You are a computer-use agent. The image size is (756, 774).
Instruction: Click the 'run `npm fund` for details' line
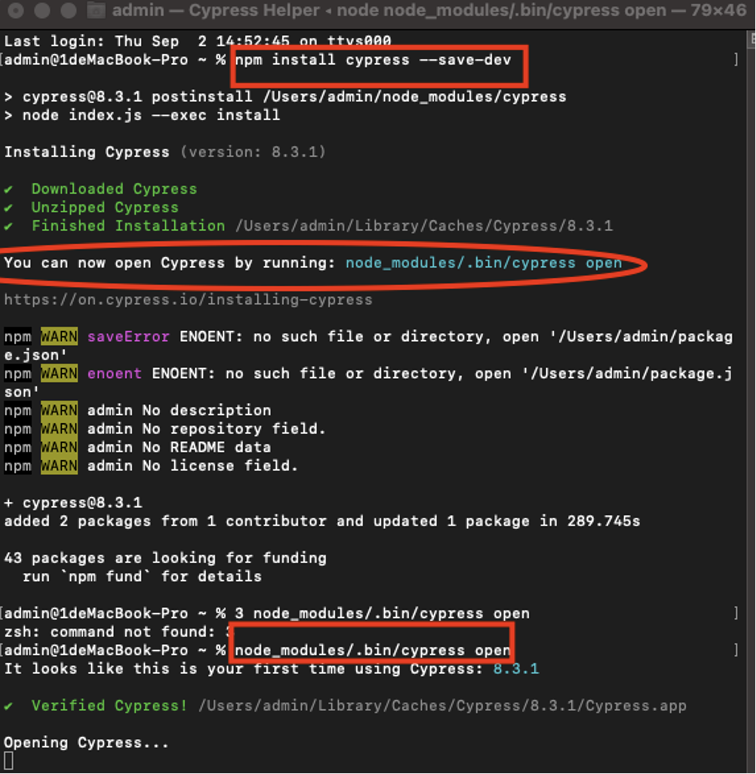[x=142, y=577]
